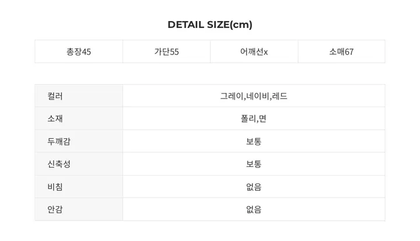Click the word 그레이 in colors
The image size is (420, 241).
(x=232, y=96)
